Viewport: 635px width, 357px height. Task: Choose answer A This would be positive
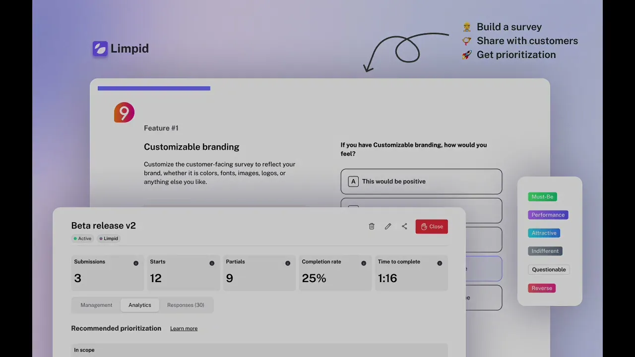coord(421,181)
